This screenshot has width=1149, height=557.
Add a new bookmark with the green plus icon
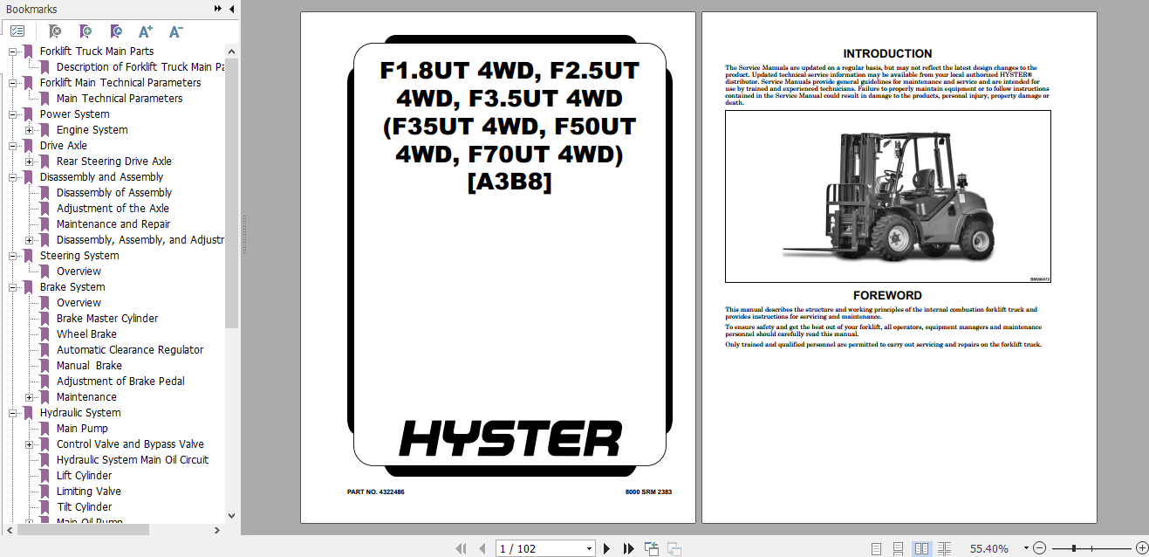tap(85, 31)
